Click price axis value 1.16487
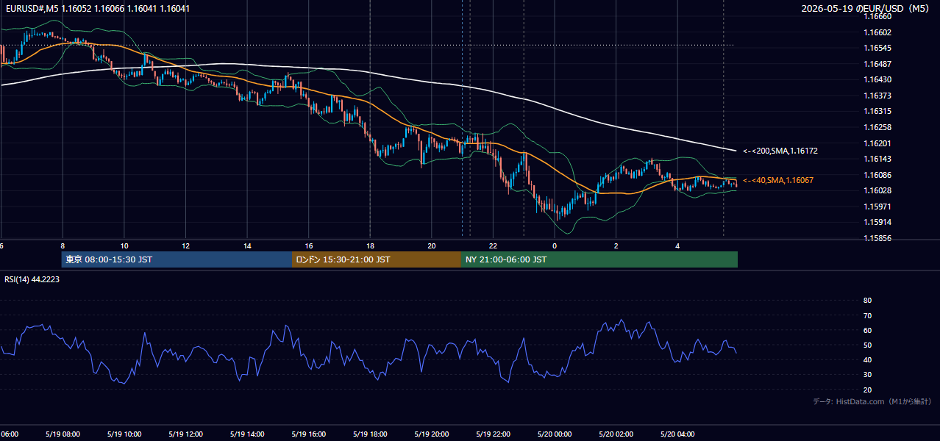Viewport: 940px width, 441px height. tap(877, 64)
